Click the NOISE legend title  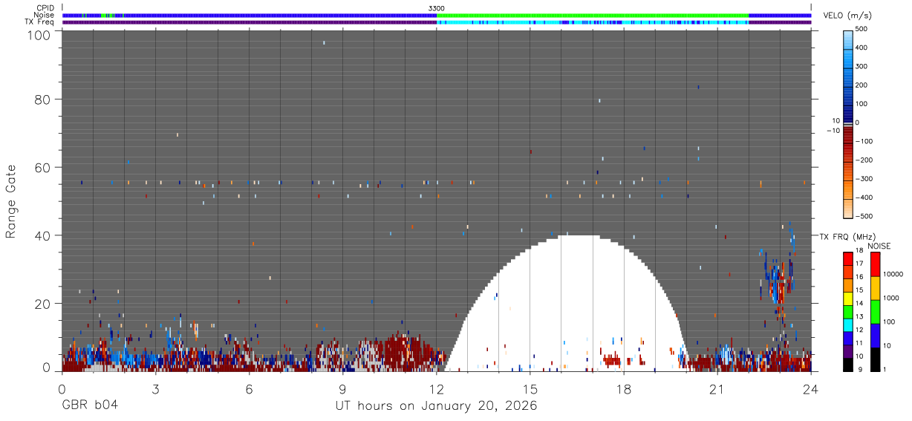pyautogui.click(x=879, y=246)
